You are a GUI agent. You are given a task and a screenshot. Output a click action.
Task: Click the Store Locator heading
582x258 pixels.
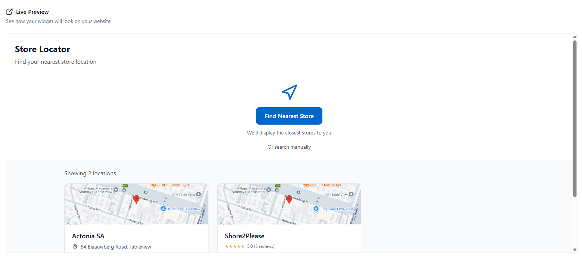click(42, 49)
